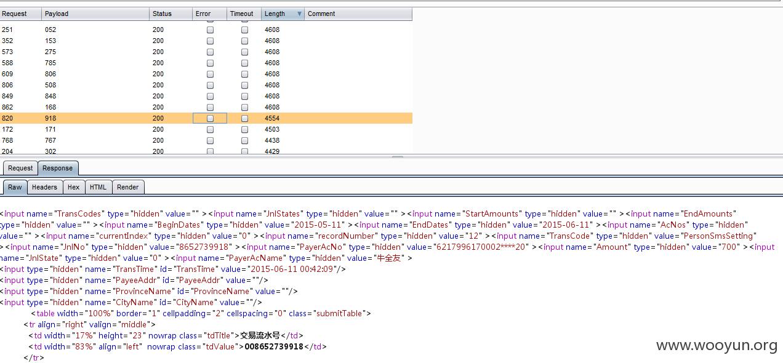Tick Timeout checkbox for request 573

(x=244, y=52)
